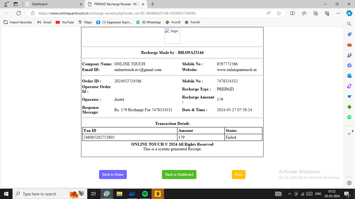Open the YouTube bookmark
Screen dimensions: 355x199
coord(65,22)
